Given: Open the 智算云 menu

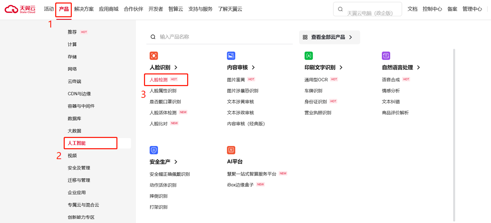Looking at the screenshot, I should (176, 9).
